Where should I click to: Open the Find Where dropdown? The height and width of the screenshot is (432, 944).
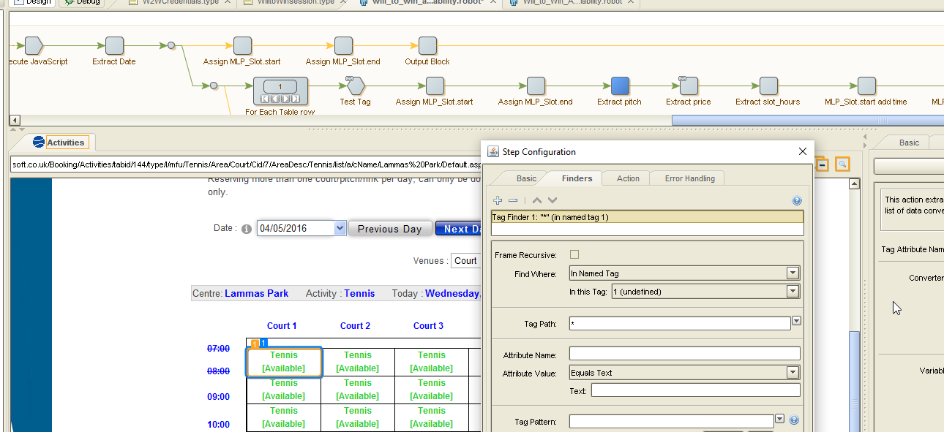[684, 273]
